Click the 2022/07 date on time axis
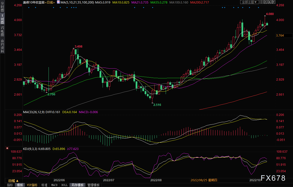 (109, 180)
